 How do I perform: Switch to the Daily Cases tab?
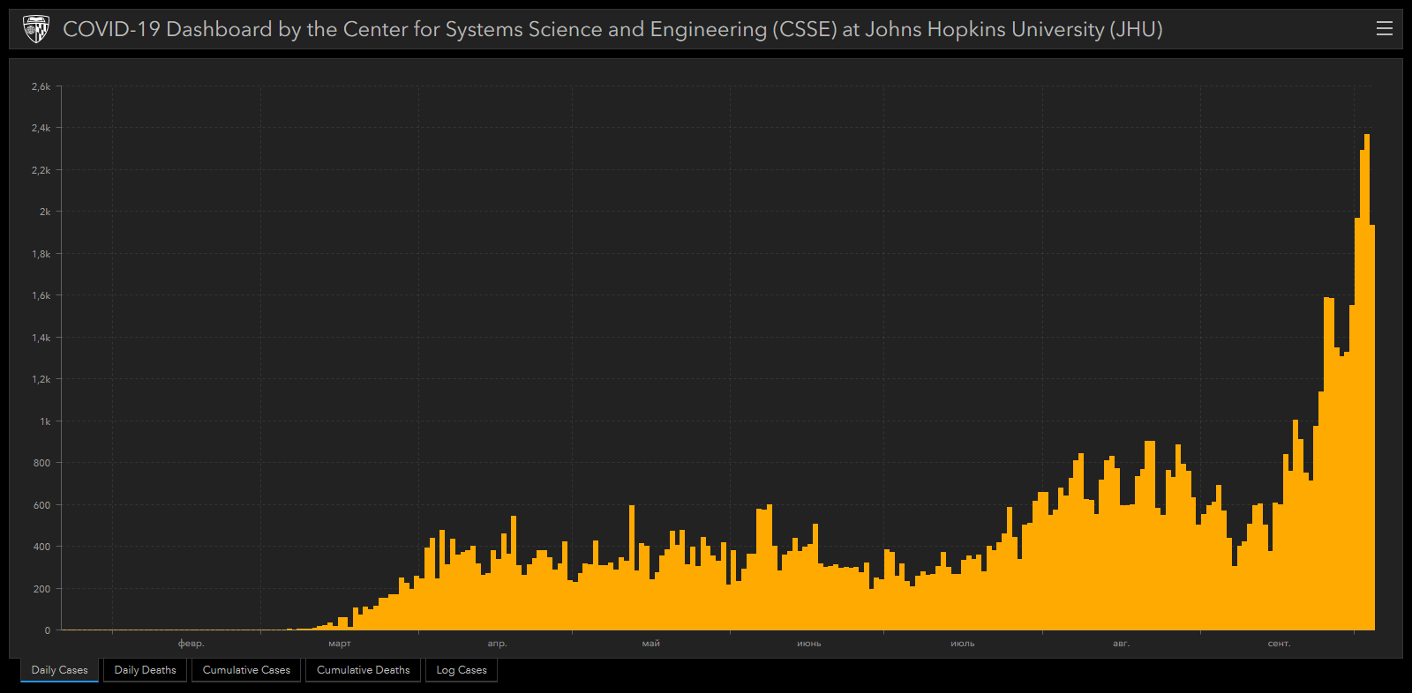tap(60, 670)
